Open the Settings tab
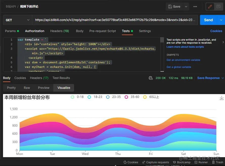Viewport: 225px width, 166px height. (x=145, y=31)
